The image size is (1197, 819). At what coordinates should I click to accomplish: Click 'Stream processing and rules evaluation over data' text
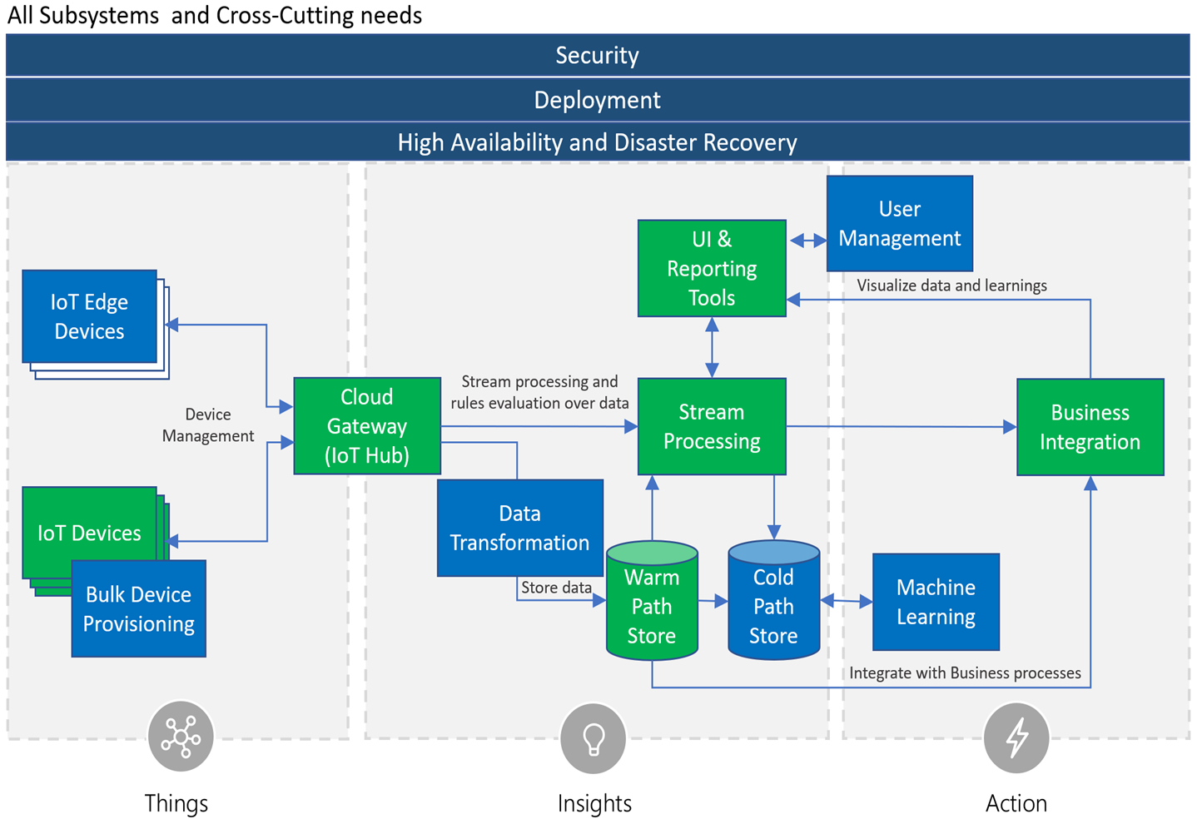[540, 392]
